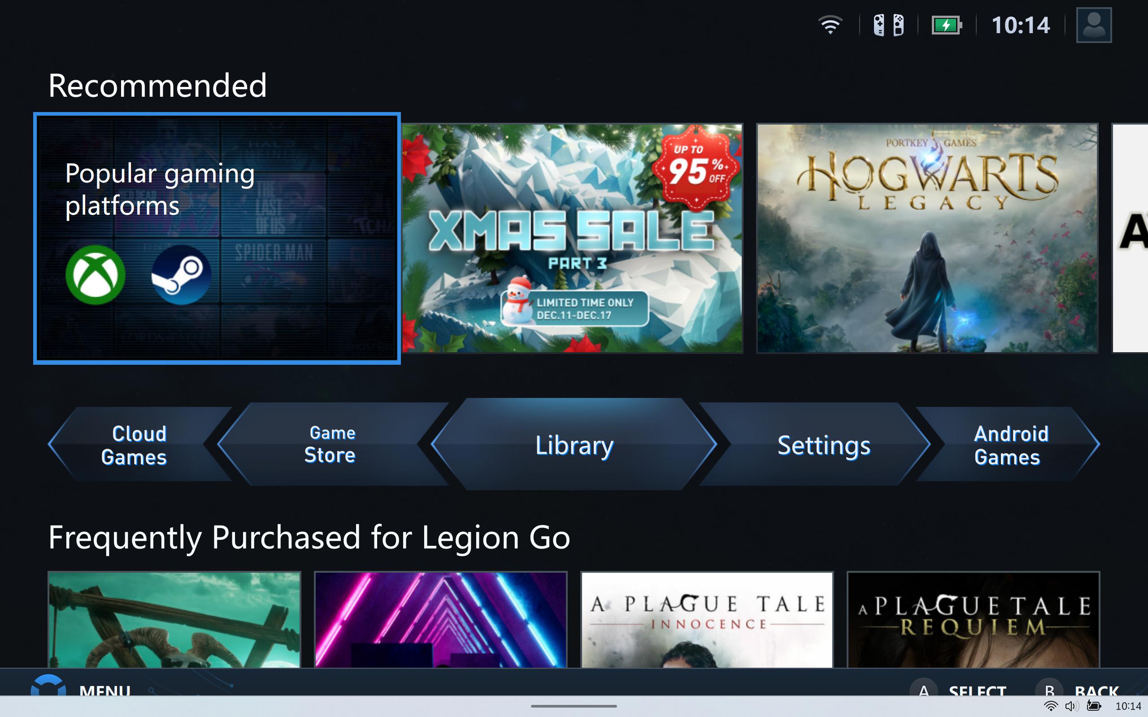Click the A SELECT button hint
This screenshot has width=1148, height=717.
(x=958, y=687)
